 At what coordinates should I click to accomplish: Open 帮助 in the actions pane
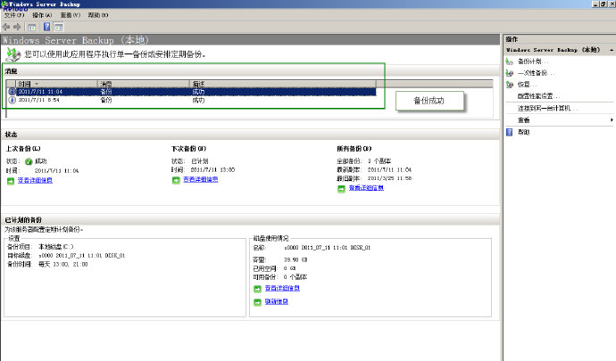pos(524,132)
